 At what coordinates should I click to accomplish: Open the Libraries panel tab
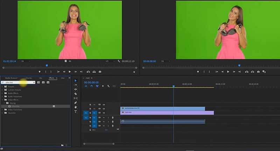click(29, 78)
